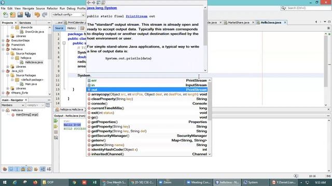The image size is (332, 186).
Task: Click the Open Project toolbar icon
Action: point(20,15)
